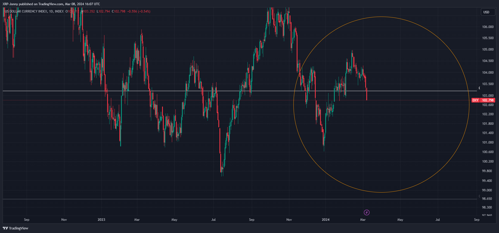
Task: Click the purple lightning event marker
Action: [367, 212]
